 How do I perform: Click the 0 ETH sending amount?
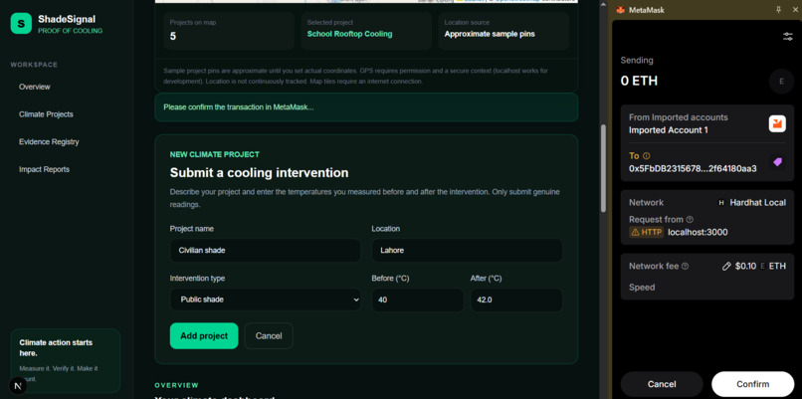click(639, 82)
